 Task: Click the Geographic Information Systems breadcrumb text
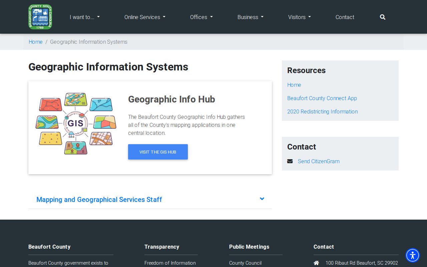[89, 42]
